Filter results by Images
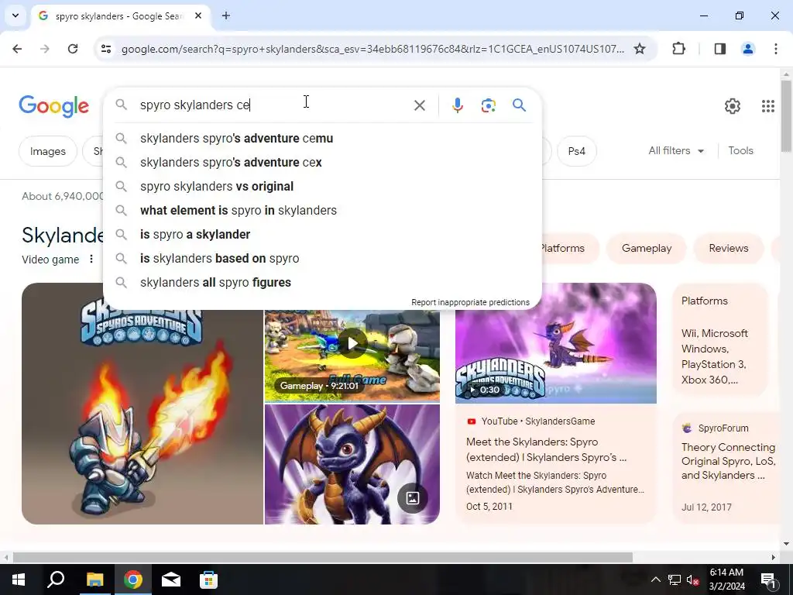This screenshot has width=793, height=595. [48, 151]
